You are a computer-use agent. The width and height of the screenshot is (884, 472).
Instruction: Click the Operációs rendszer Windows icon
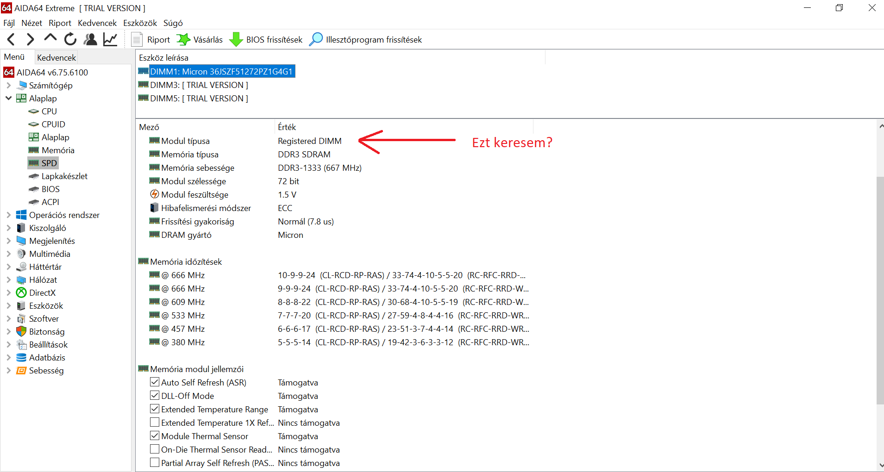click(21, 215)
